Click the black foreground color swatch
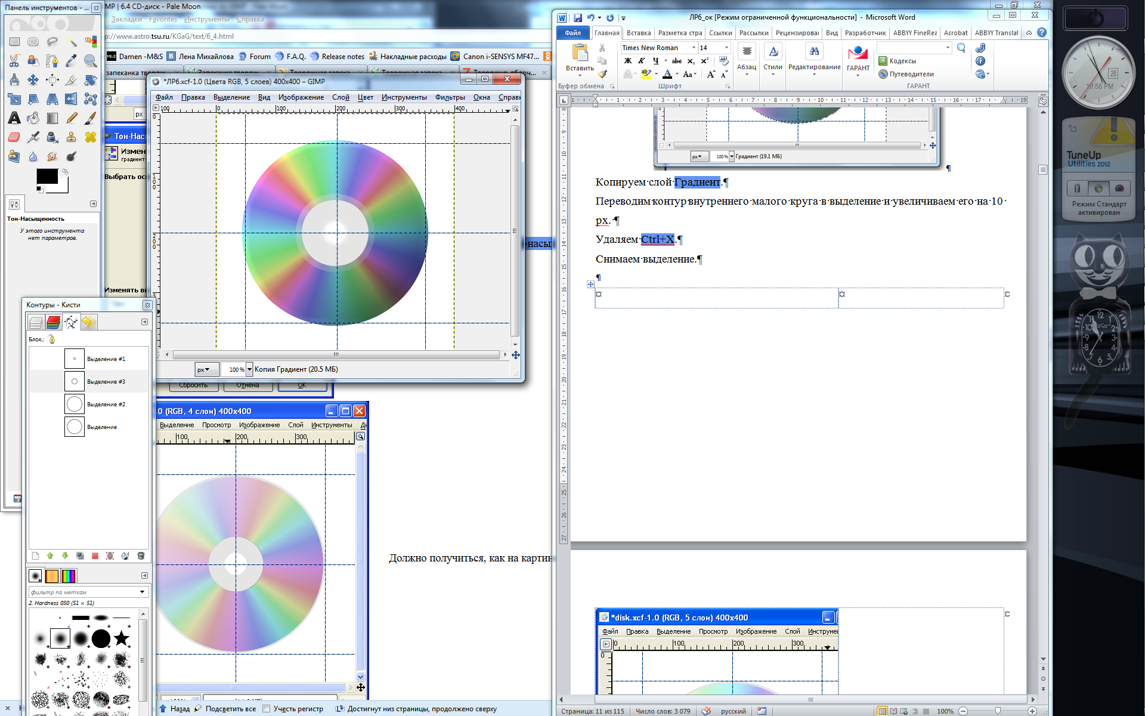1145x716 pixels. coord(47,176)
